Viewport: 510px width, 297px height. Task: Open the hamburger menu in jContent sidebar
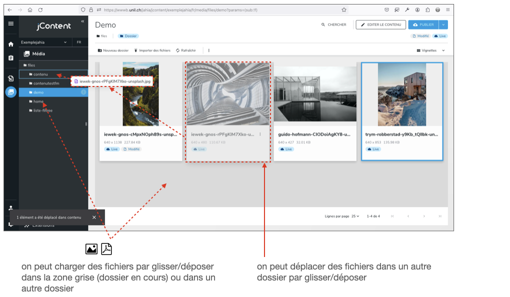pyautogui.click(x=10, y=23)
